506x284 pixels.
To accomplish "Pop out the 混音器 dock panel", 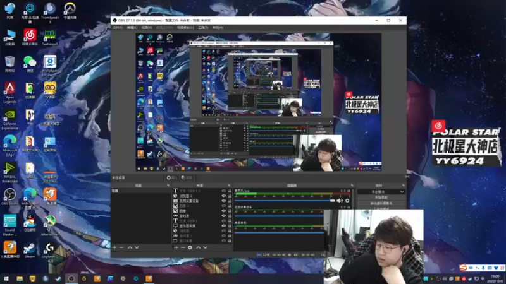I will coord(352,186).
